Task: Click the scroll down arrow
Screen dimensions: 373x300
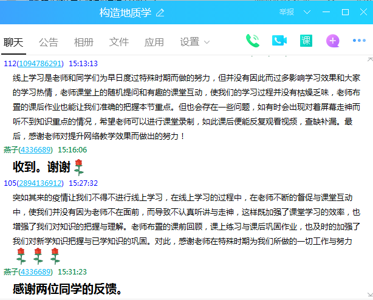Action: [x=370, y=295]
